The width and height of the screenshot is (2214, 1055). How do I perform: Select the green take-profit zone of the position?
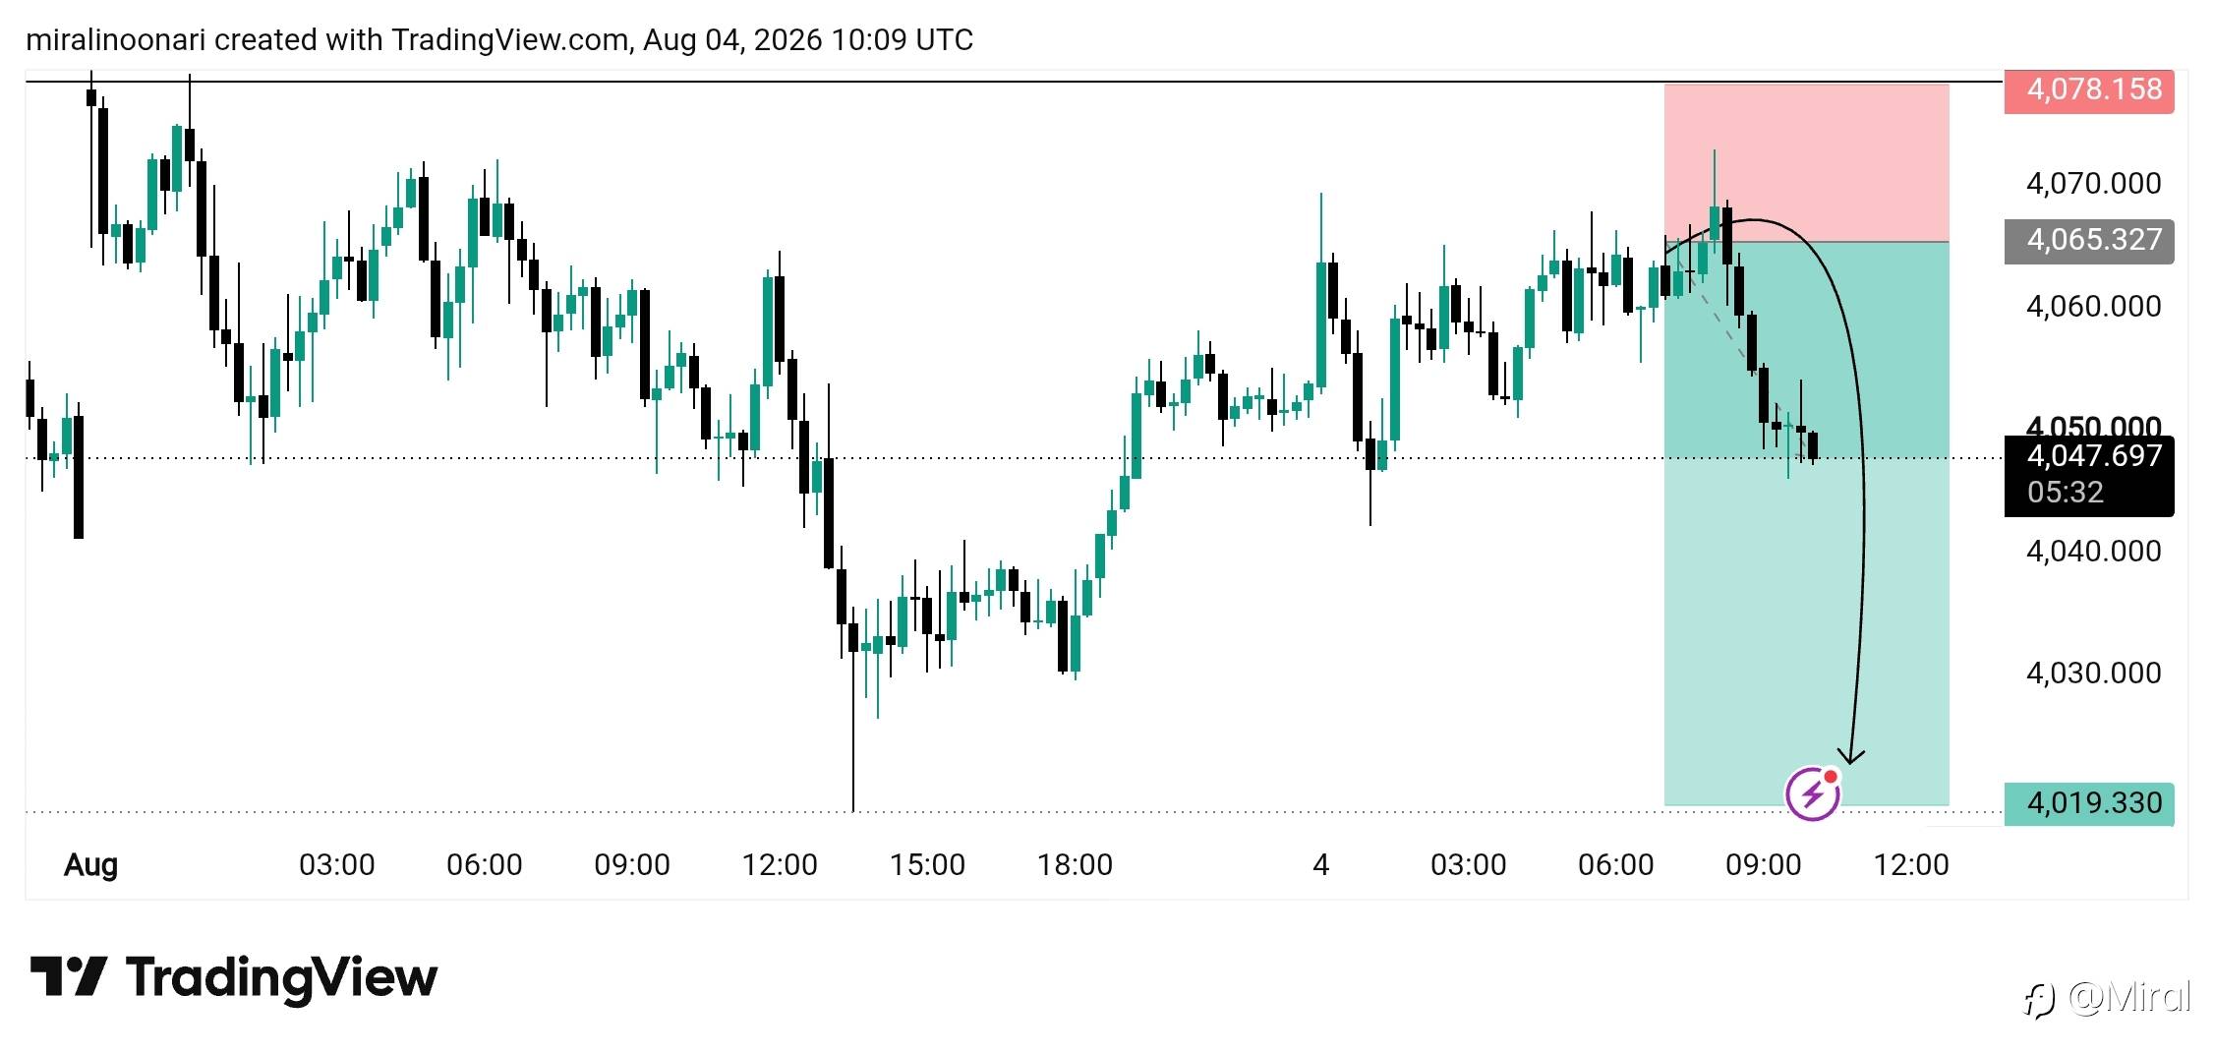point(1806,523)
